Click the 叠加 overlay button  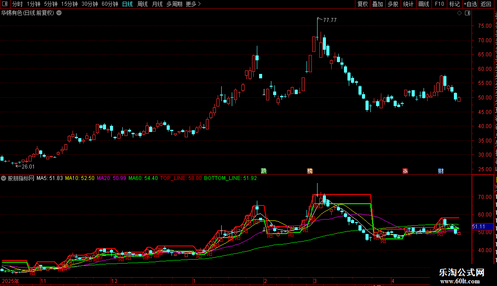pos(378,4)
